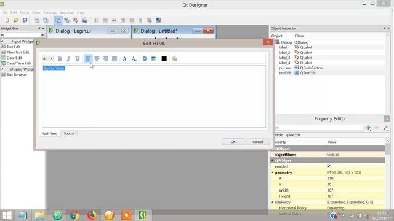394x221 pixels.
Task: Select Text Edit widget in Widget Box
Action: coord(14,47)
